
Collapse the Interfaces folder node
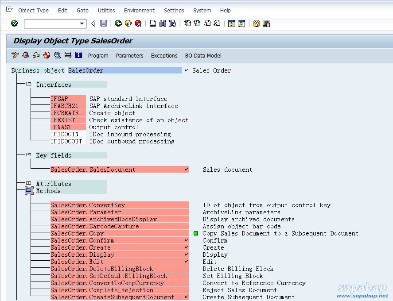(28, 84)
